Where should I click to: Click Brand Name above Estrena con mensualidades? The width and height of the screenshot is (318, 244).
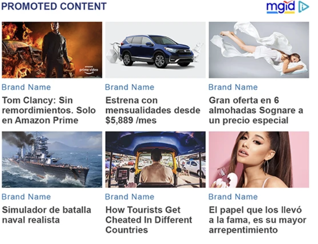(x=129, y=87)
